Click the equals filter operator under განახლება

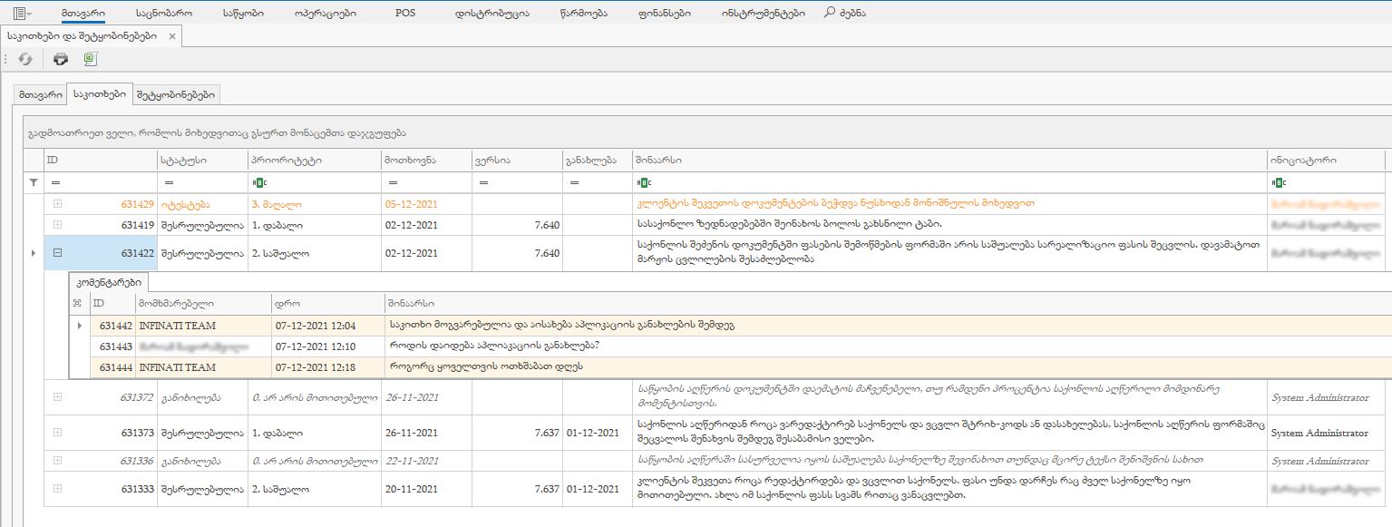(574, 182)
